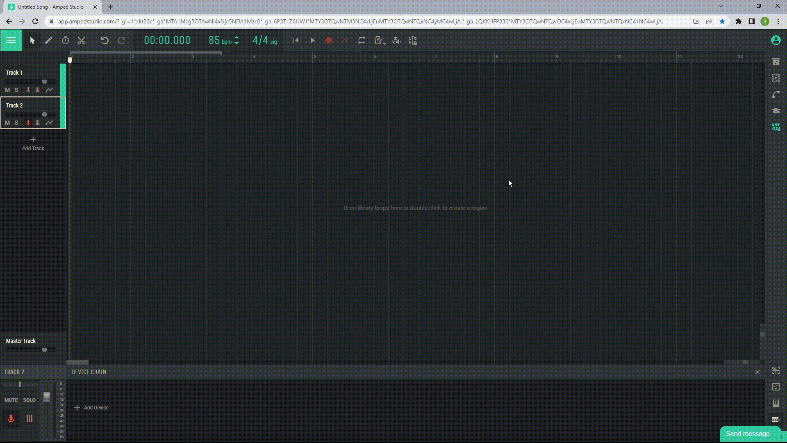787x443 pixels.
Task: Click the loop region tool
Action: tap(362, 41)
